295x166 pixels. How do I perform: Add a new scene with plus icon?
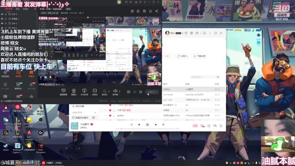pos(35,9)
